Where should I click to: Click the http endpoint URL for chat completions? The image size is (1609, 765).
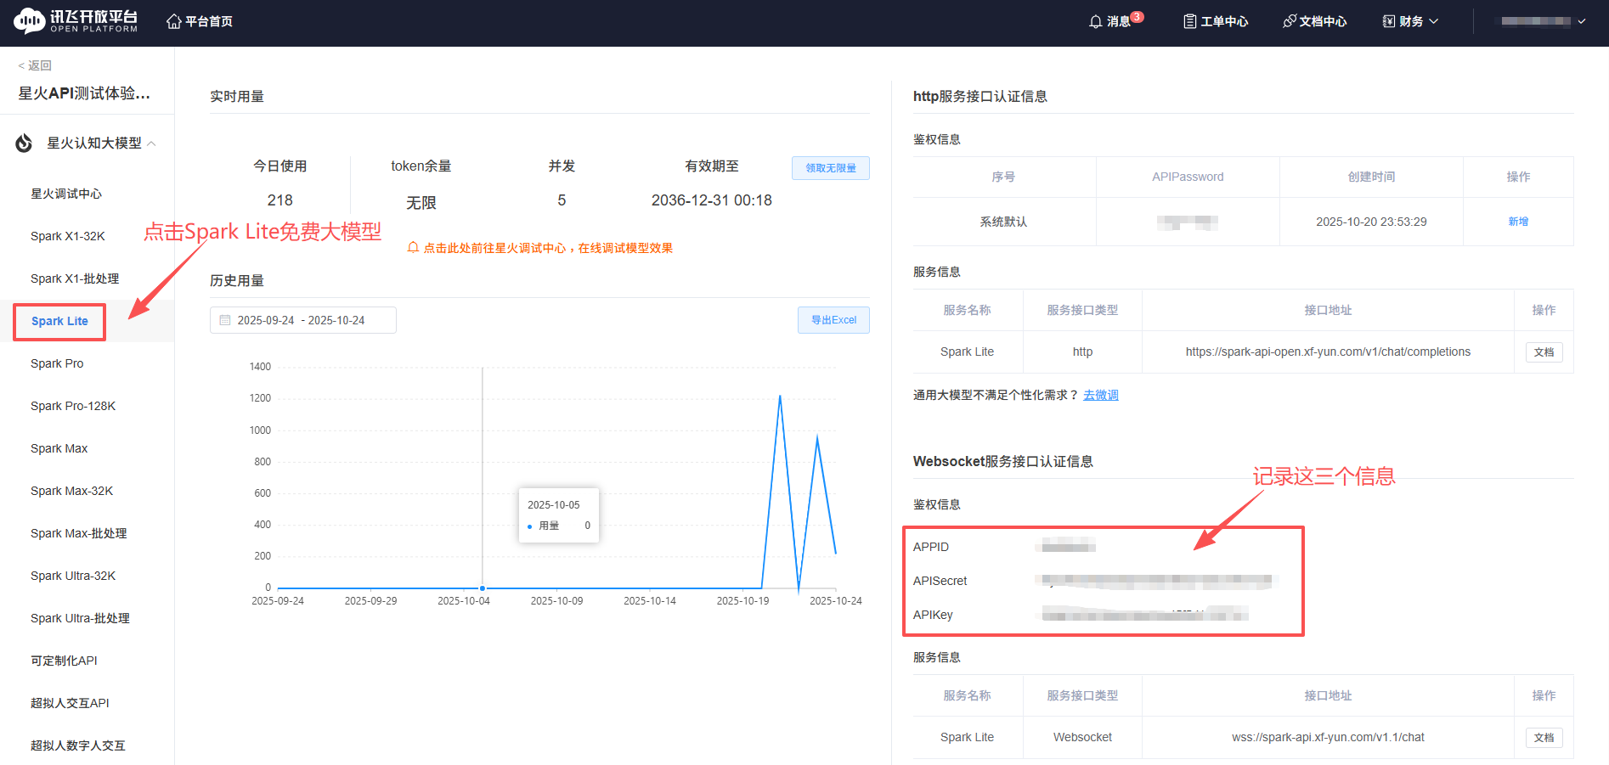(1328, 352)
